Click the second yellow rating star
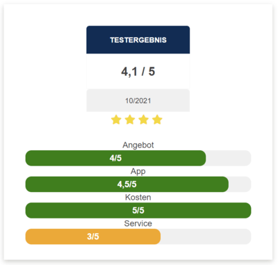278x265 pixels. [130, 120]
